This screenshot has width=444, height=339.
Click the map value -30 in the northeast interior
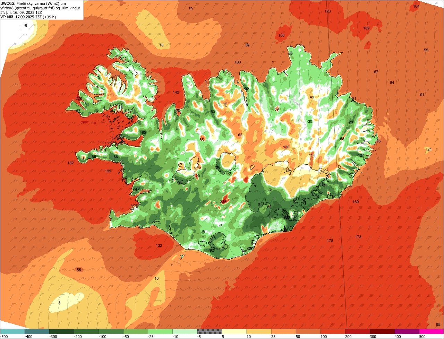tap(309, 121)
